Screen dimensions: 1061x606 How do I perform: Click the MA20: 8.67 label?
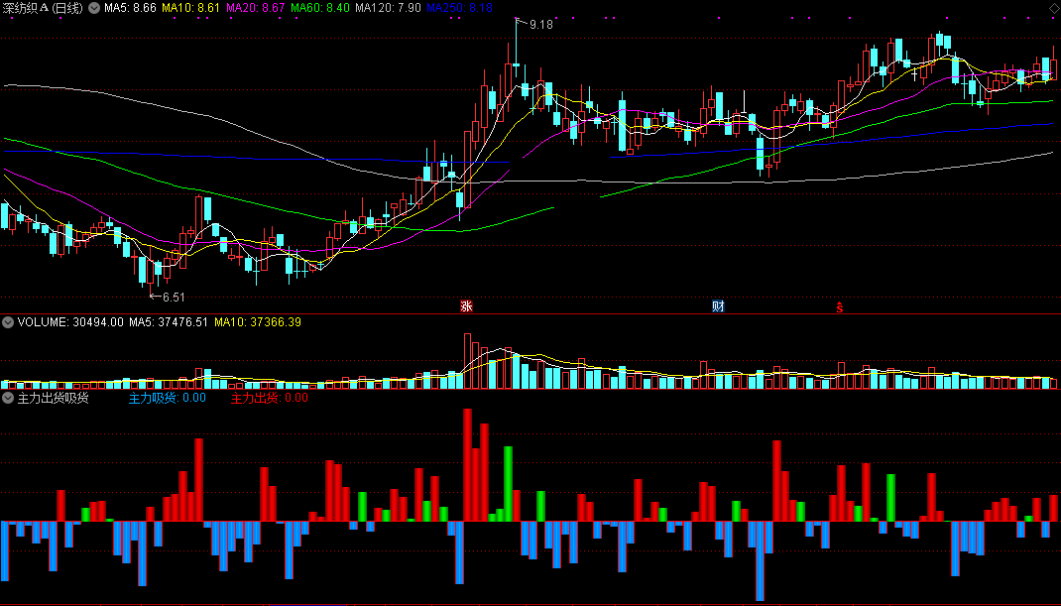coord(255,8)
